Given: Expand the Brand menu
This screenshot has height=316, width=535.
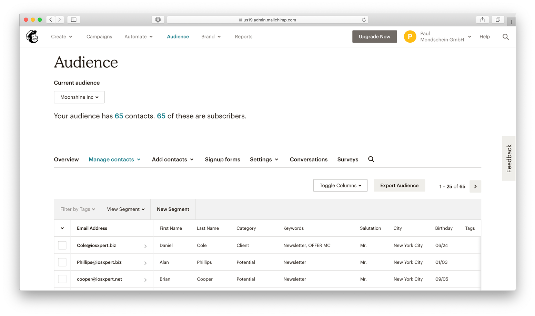Looking at the screenshot, I should coord(211,36).
